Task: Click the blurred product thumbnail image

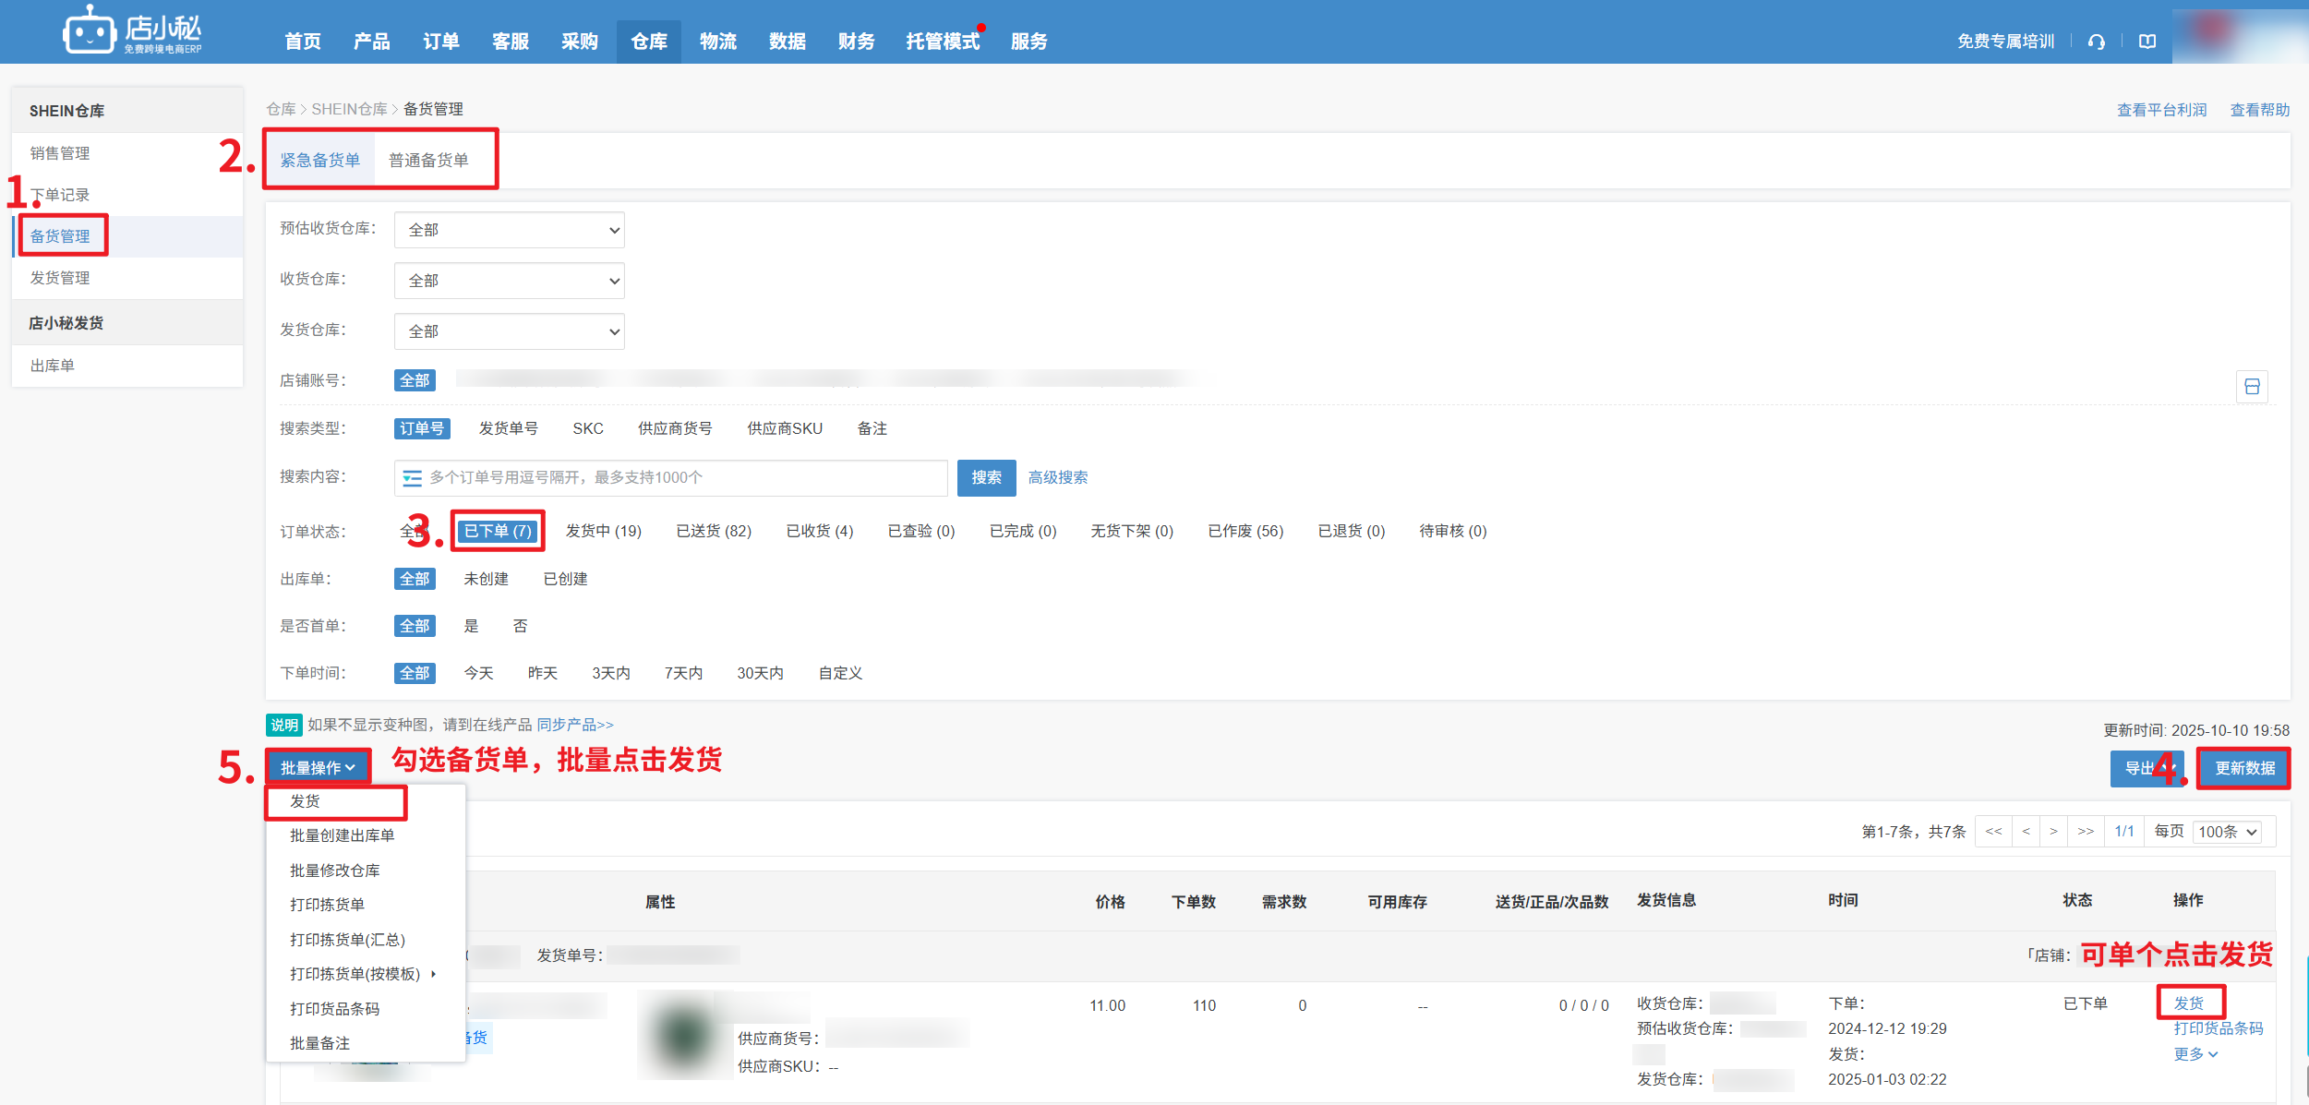Action: coord(685,1034)
